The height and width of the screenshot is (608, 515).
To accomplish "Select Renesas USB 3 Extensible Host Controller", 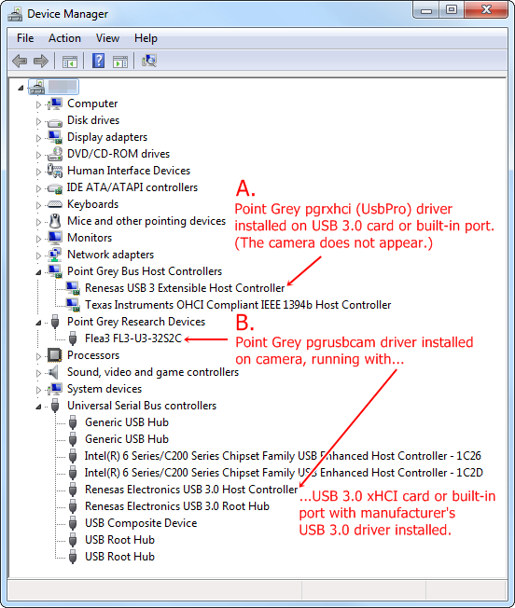I will (x=185, y=288).
